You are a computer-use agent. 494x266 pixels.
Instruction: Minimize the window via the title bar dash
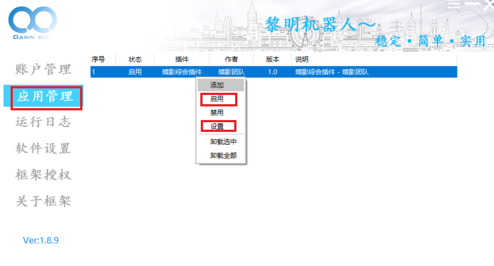[x=472, y=4]
